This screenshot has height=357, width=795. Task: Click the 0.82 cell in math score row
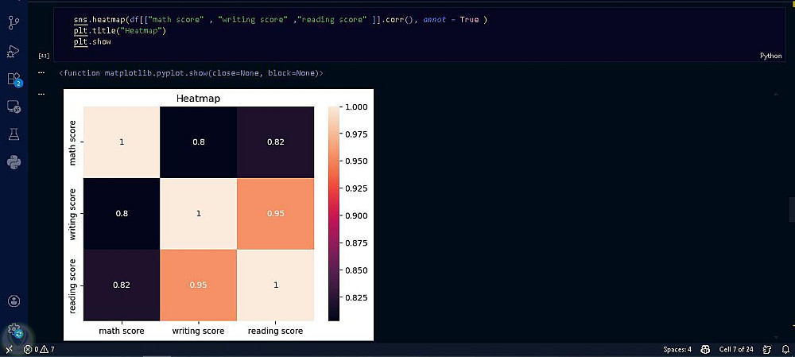pos(275,142)
